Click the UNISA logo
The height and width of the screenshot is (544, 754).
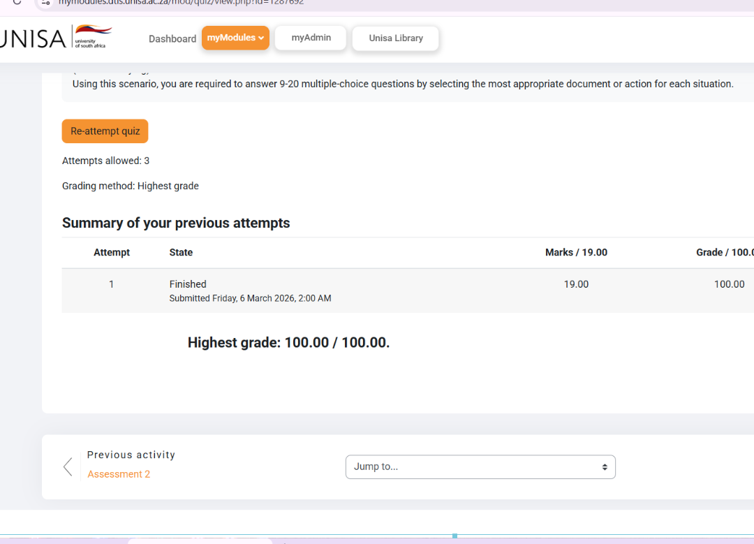pyautogui.click(x=56, y=38)
